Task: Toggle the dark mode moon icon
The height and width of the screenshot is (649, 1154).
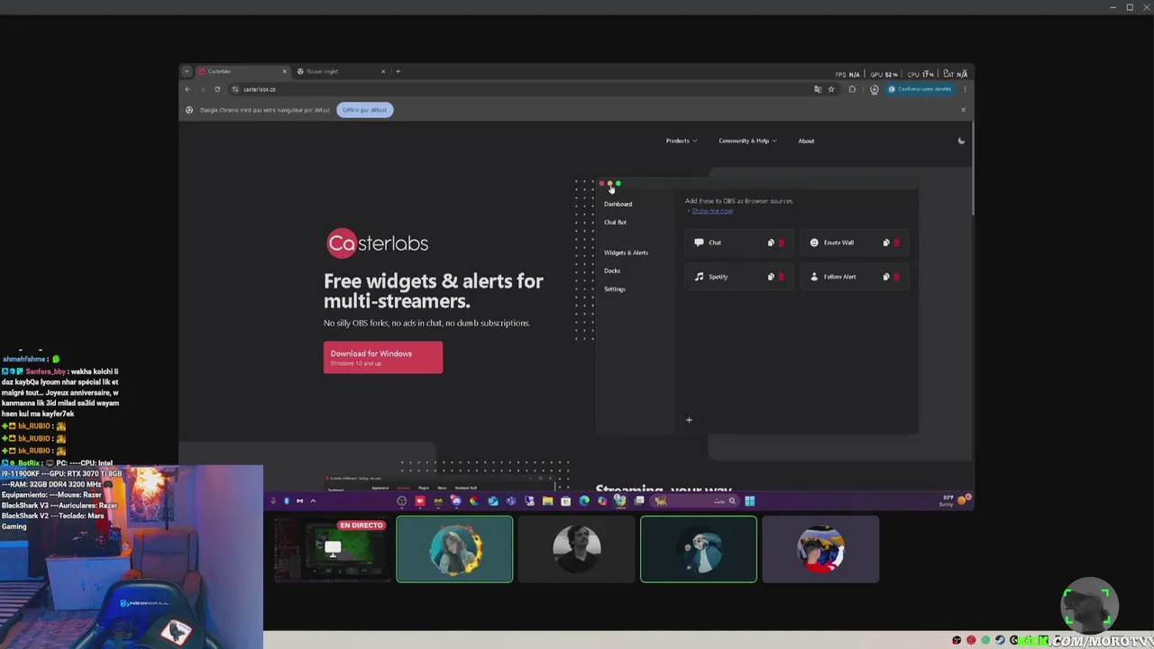Action: point(961,141)
